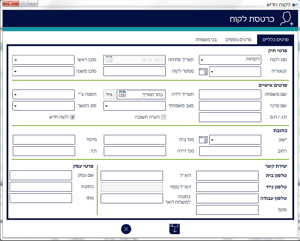Open the הופנה ע"י dropdown
This screenshot has height=241, width=300.
16,94
